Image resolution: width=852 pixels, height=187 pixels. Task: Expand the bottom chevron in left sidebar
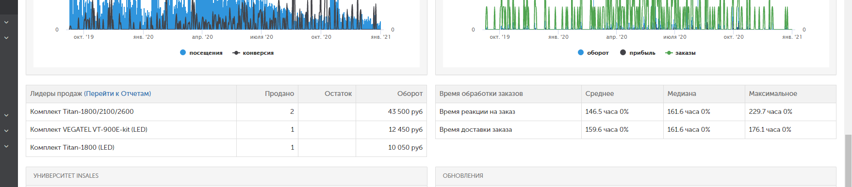click(x=6, y=146)
